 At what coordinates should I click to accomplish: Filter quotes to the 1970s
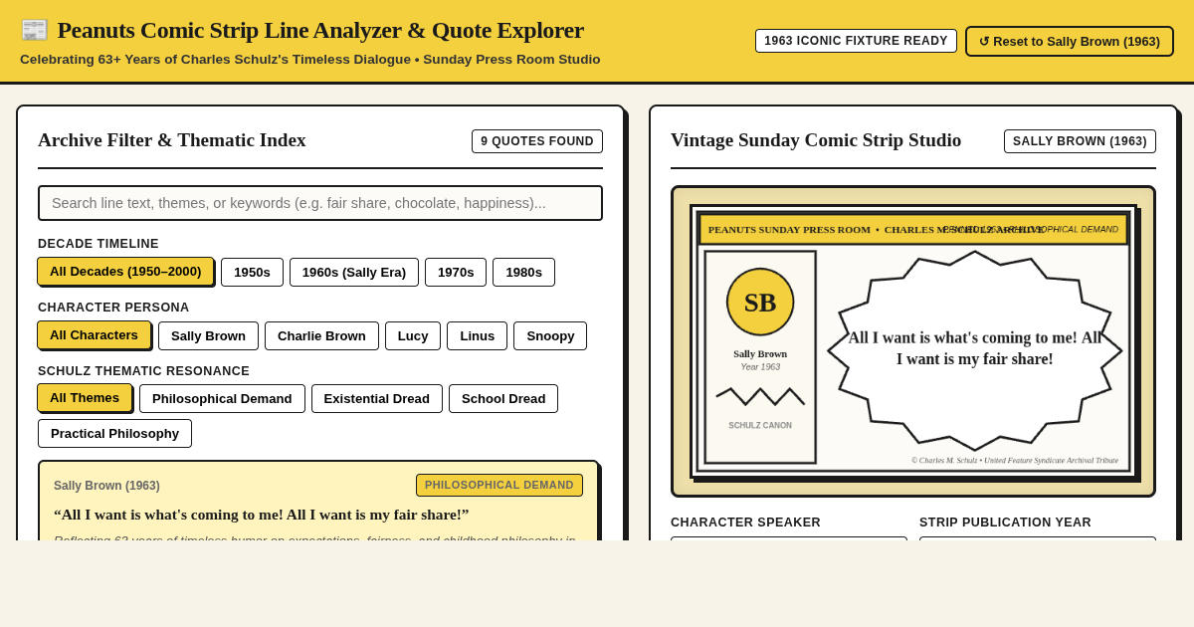point(456,272)
